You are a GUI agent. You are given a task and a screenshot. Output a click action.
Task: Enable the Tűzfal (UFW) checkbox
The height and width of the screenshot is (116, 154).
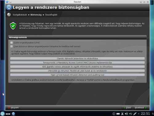pos(11,43)
